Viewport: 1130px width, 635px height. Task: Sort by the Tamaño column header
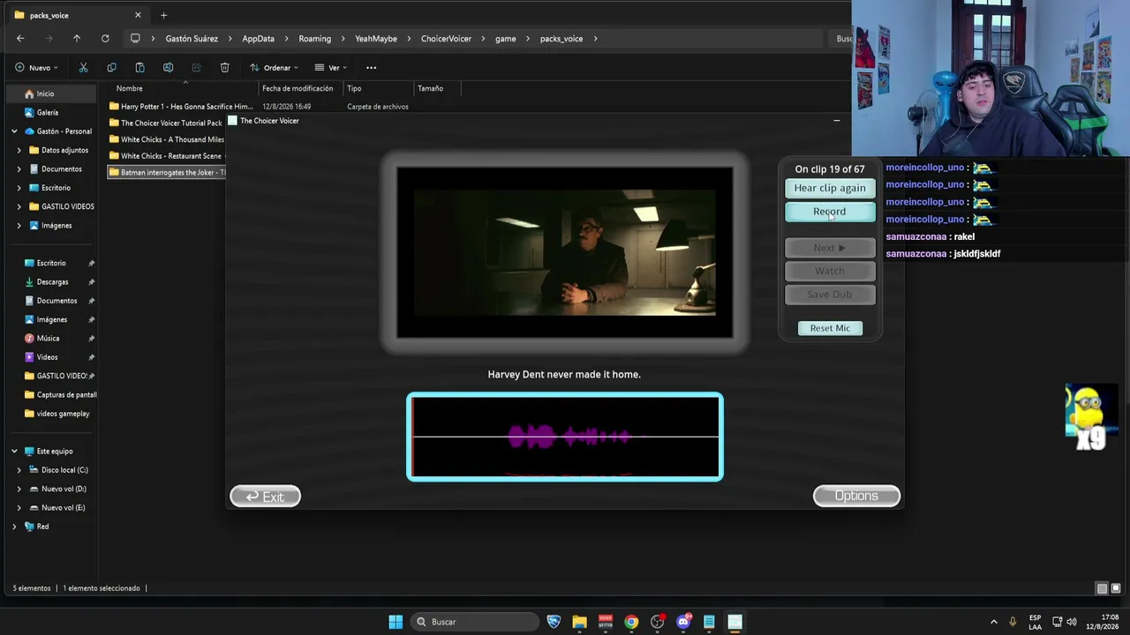pos(430,88)
